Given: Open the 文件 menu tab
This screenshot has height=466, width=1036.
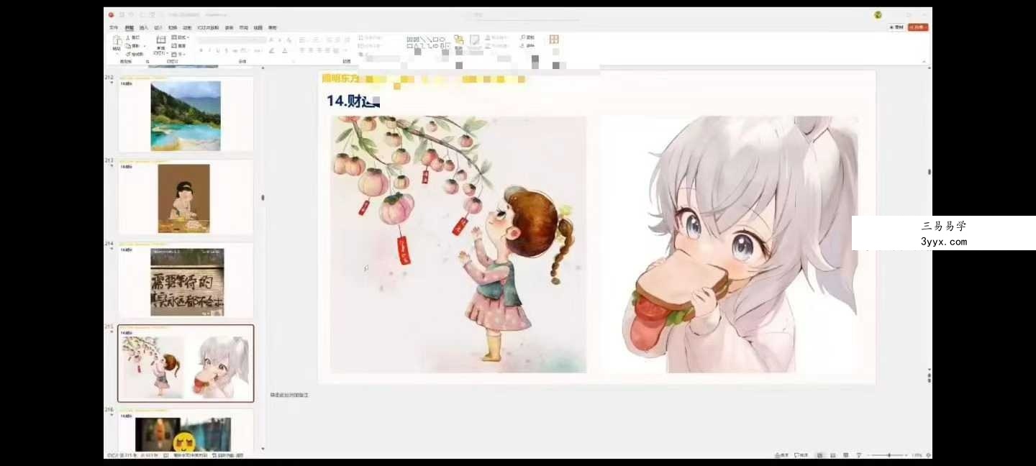Looking at the screenshot, I should coord(114,27).
